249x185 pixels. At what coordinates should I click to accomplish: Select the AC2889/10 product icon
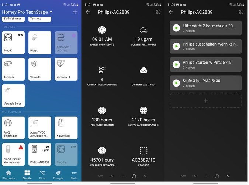click(143, 151)
